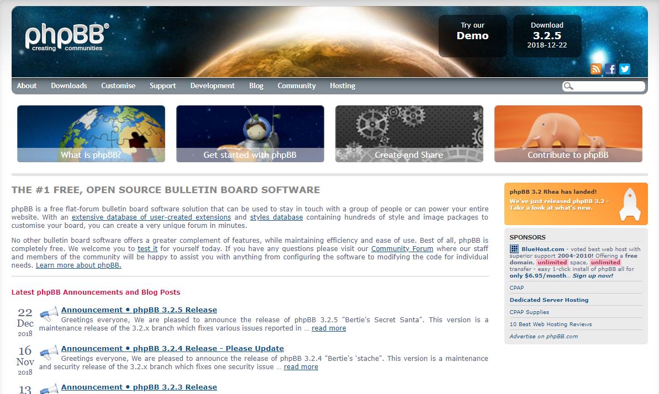Open the 'Contribute to phpBB' thumbnail
The image size is (659, 394).
coord(568,134)
